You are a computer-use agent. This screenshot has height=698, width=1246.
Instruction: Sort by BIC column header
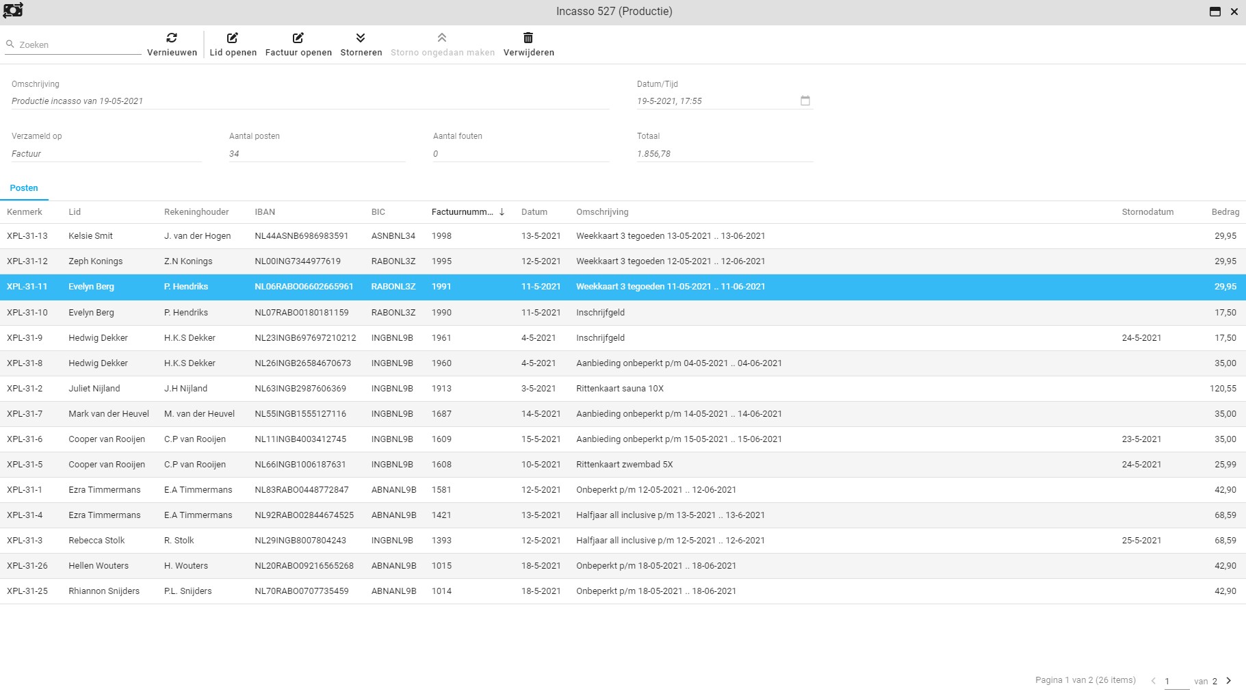pos(378,212)
